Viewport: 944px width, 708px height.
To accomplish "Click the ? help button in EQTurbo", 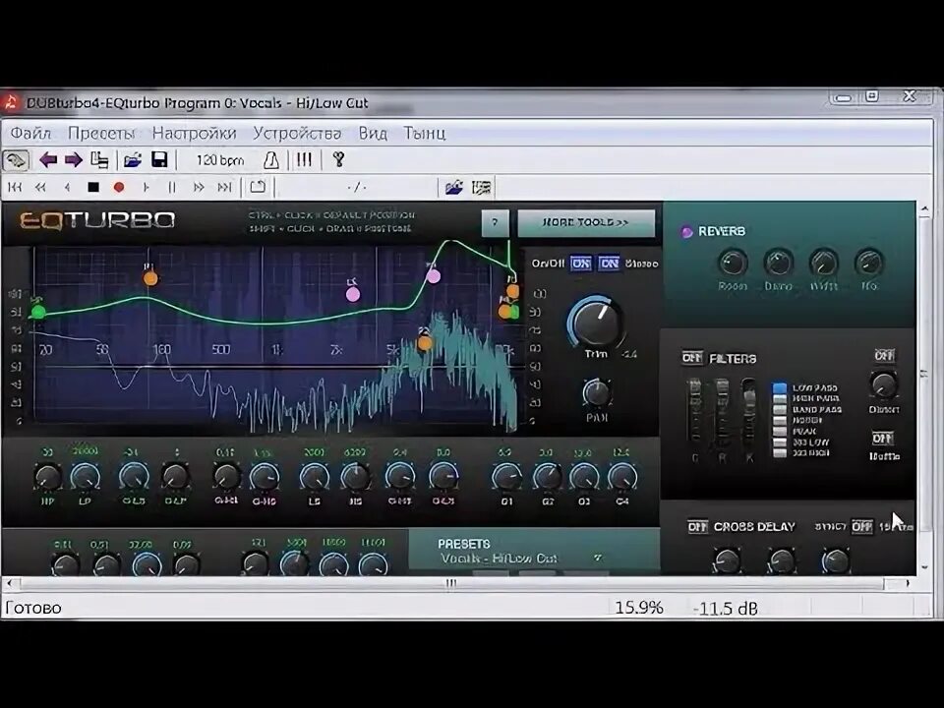I will pos(495,223).
